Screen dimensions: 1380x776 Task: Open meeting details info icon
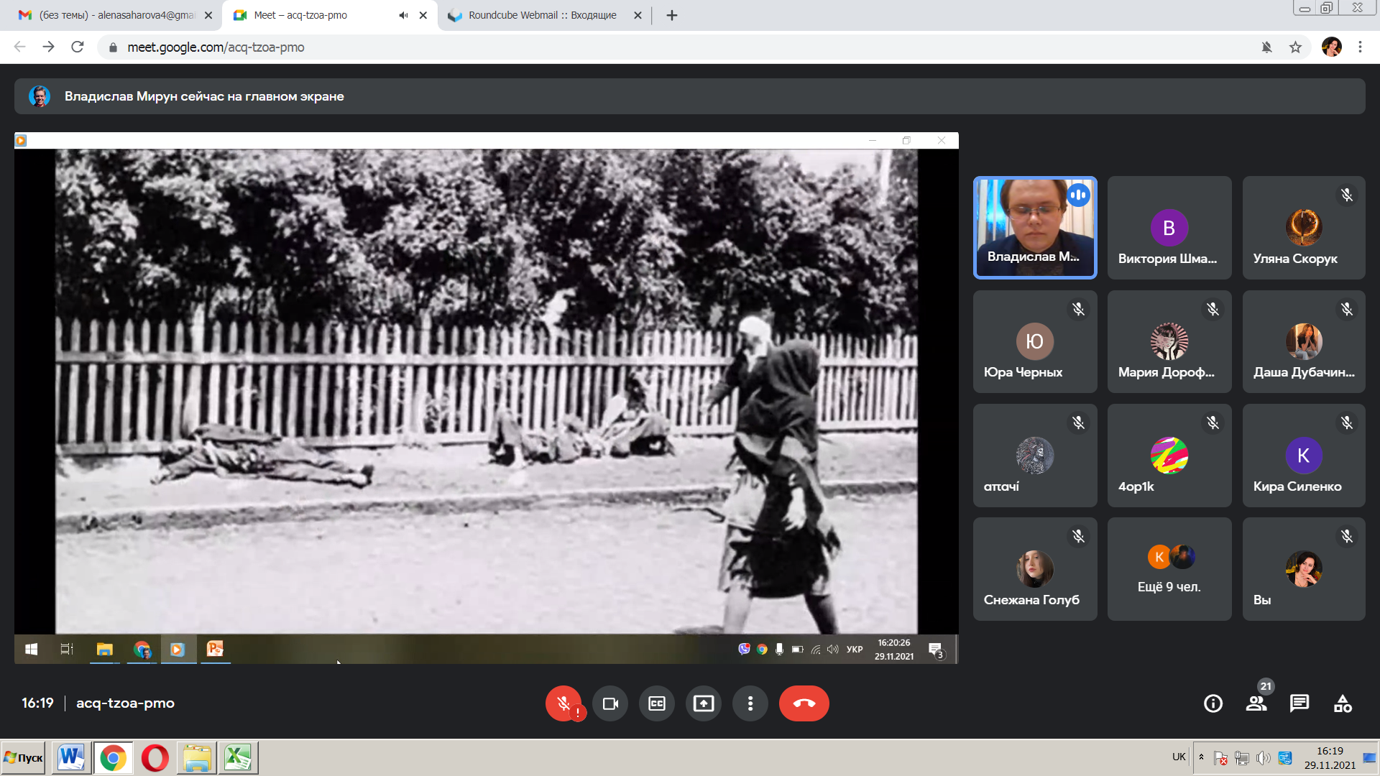coord(1213,703)
